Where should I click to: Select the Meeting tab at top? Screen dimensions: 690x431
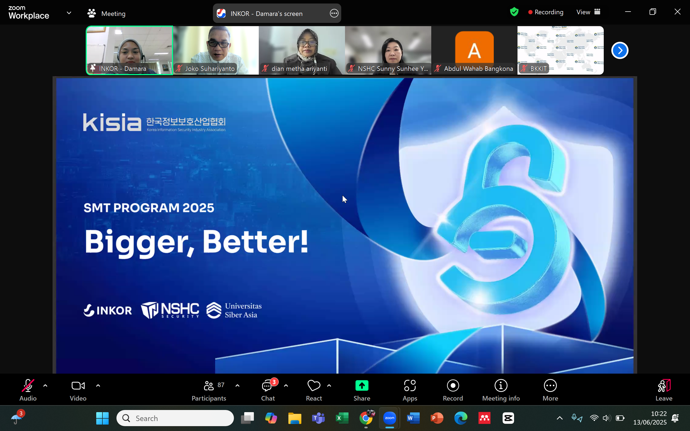tap(106, 13)
